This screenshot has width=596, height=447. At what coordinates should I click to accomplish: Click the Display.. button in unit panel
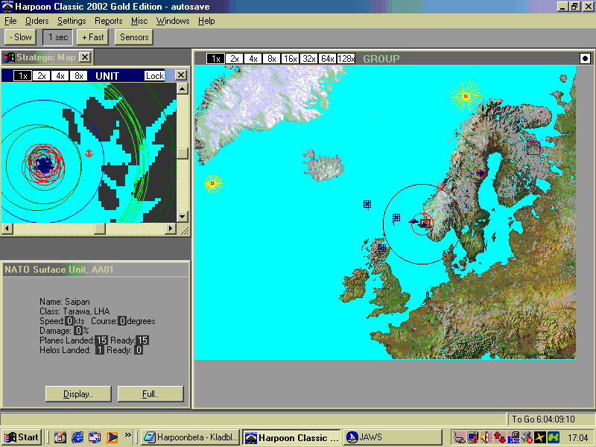click(78, 394)
